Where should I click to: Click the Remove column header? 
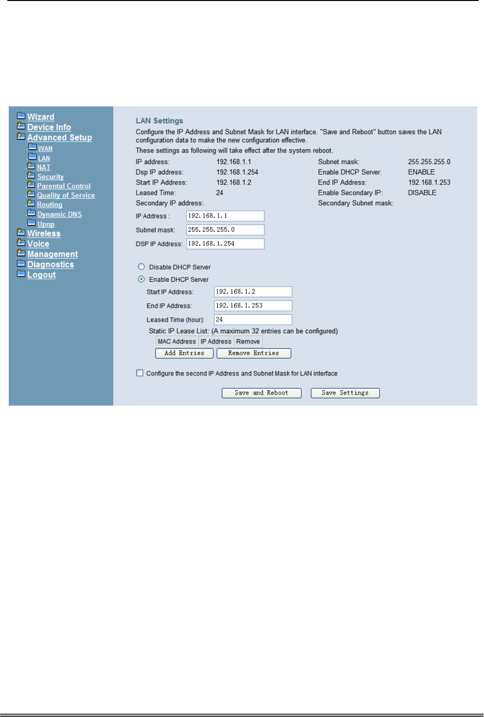(248, 341)
